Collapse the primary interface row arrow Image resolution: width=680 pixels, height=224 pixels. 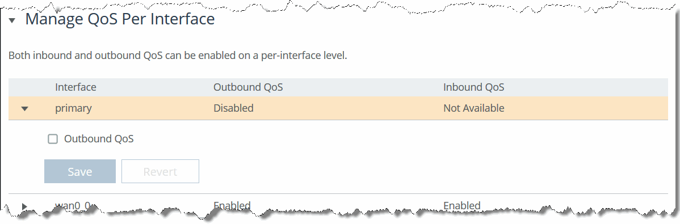pyautogui.click(x=25, y=109)
